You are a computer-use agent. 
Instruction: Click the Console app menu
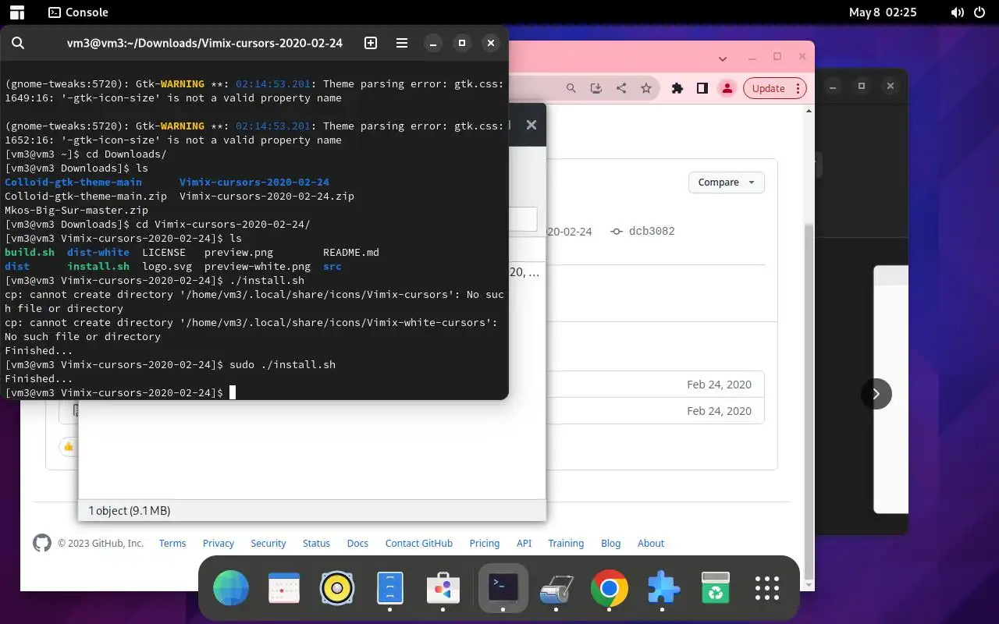(78, 12)
